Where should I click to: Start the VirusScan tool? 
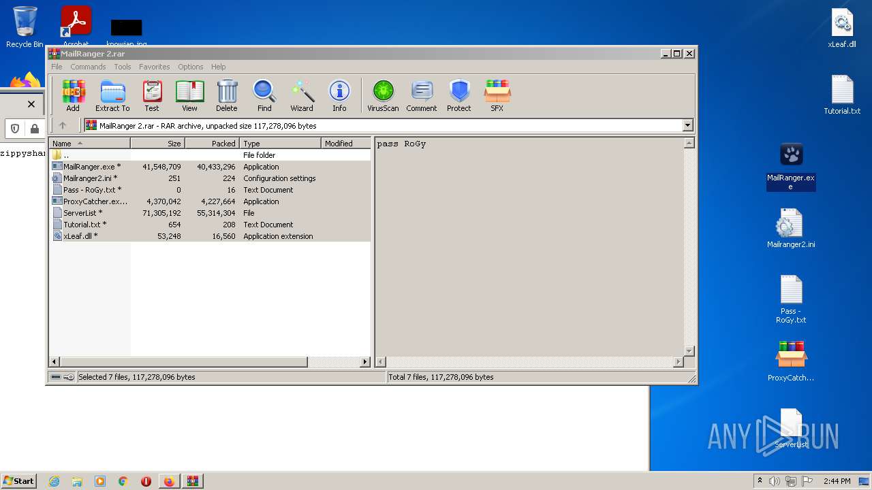pyautogui.click(x=383, y=95)
